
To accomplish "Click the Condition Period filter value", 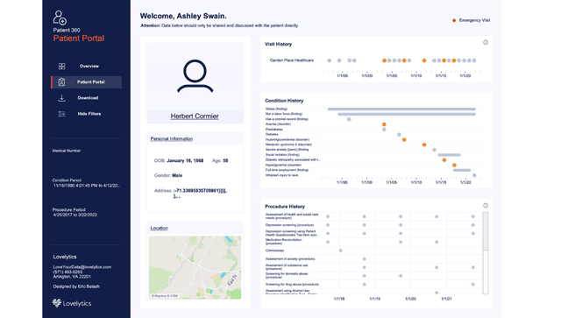I will pyautogui.click(x=87, y=186).
